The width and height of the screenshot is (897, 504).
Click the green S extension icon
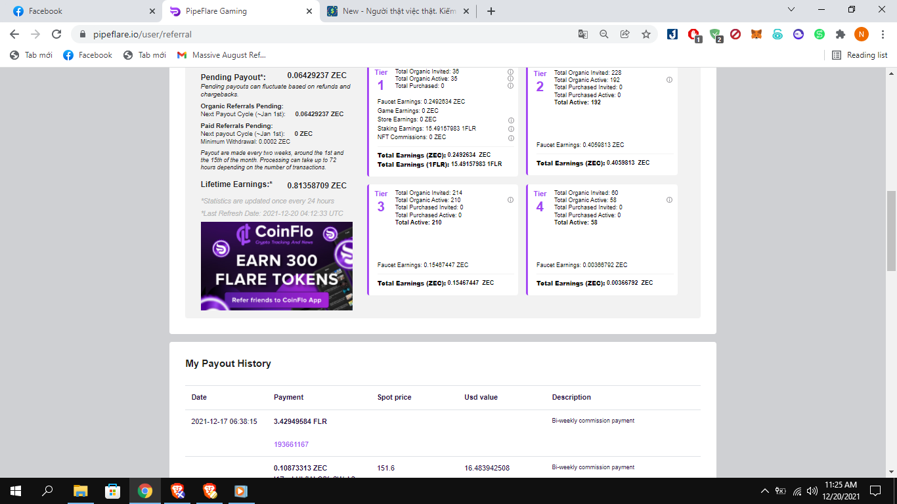click(820, 34)
